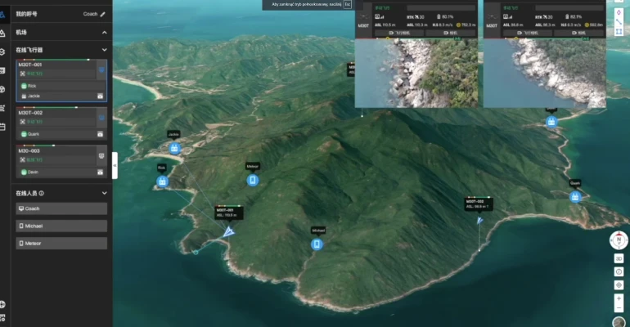630x327 pixels.
Task: Select Michael in online members list
Action: click(61, 226)
